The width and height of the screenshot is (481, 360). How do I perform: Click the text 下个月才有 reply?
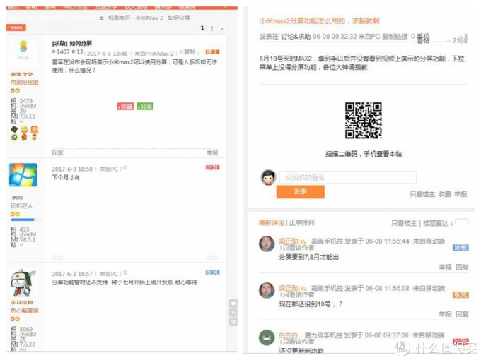pyautogui.click(x=66, y=178)
